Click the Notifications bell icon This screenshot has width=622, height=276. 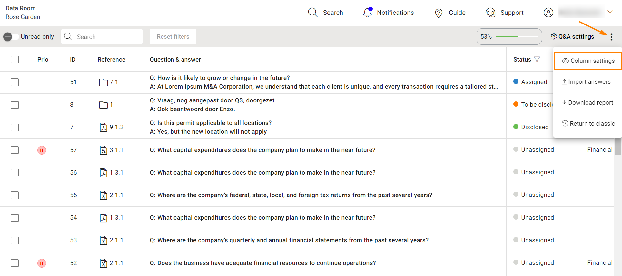[367, 13]
